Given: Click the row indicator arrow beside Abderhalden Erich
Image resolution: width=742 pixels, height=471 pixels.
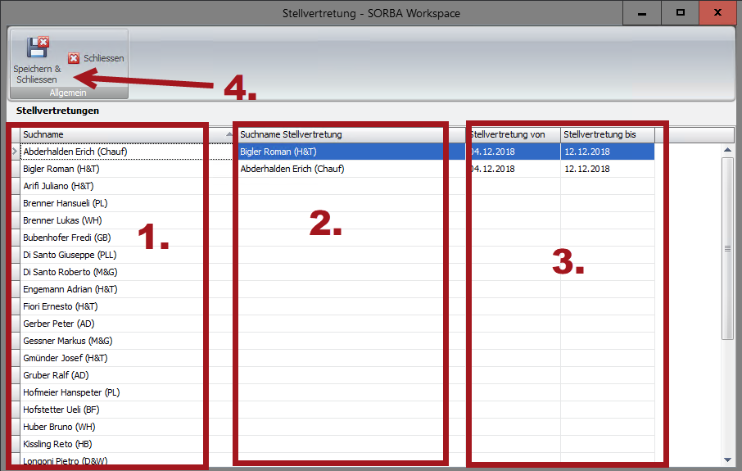Looking at the screenshot, I should click(13, 152).
